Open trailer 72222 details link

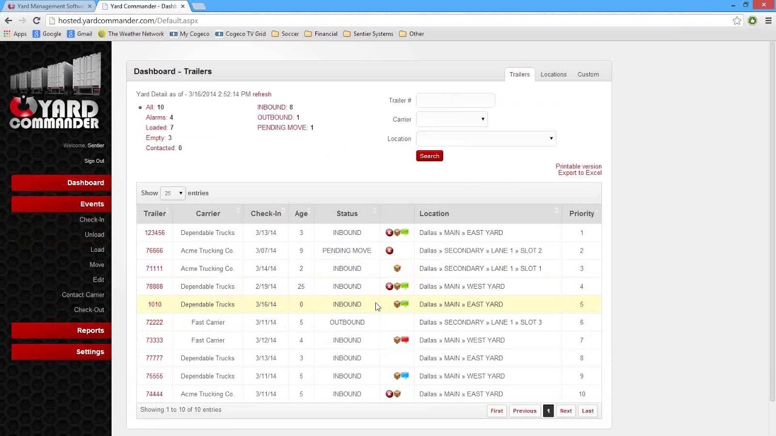154,322
